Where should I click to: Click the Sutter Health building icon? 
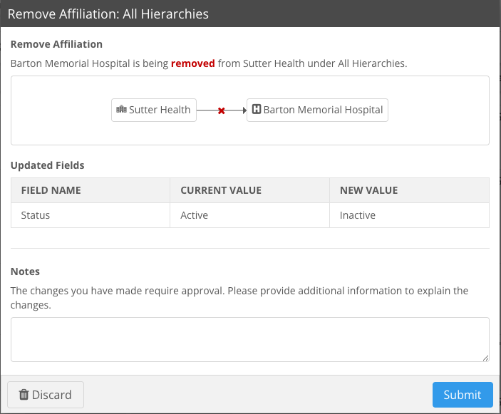point(121,110)
